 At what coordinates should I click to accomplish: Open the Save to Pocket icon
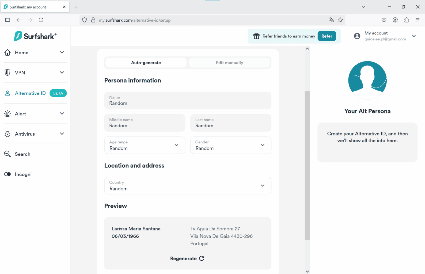[384, 20]
